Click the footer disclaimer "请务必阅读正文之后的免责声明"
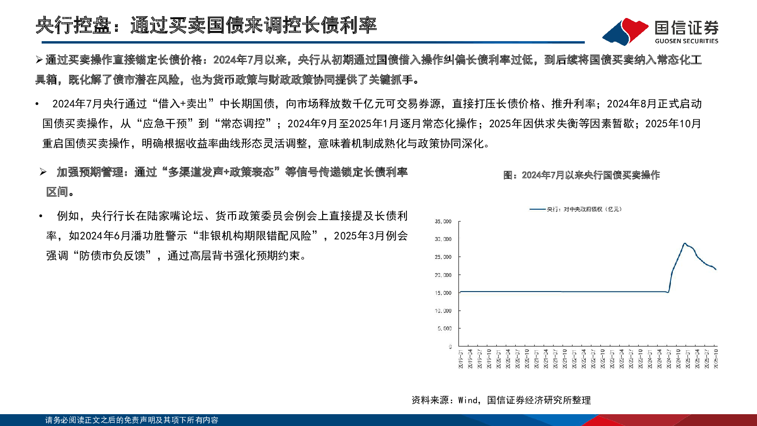Screen dimensions: 757x426 point(132,420)
